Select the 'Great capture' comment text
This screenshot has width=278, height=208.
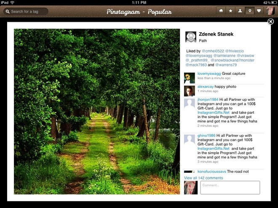[233, 74]
